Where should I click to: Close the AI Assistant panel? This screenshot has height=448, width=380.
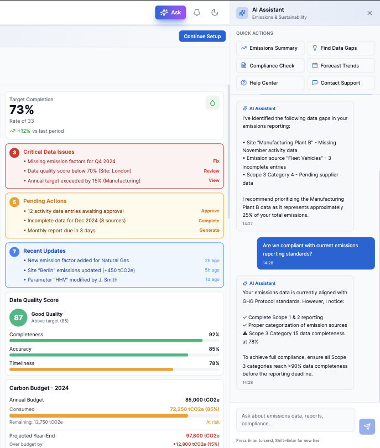[369, 13]
